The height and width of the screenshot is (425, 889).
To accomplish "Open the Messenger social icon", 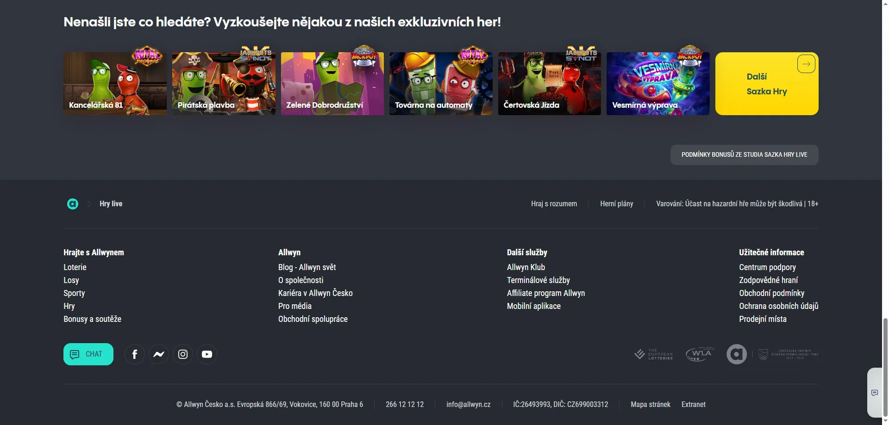I will coord(159,354).
